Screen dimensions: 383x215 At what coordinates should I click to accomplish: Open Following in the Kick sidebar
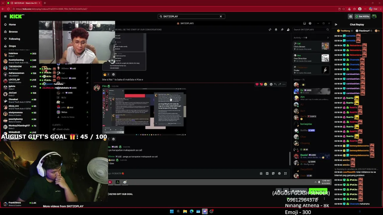click(14, 39)
